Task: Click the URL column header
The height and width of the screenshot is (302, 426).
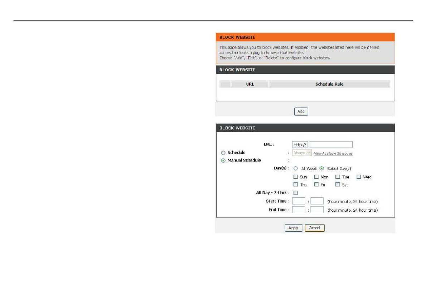Action: tap(250, 84)
